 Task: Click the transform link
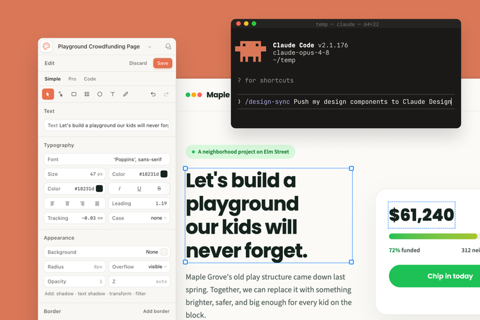[x=120, y=294]
